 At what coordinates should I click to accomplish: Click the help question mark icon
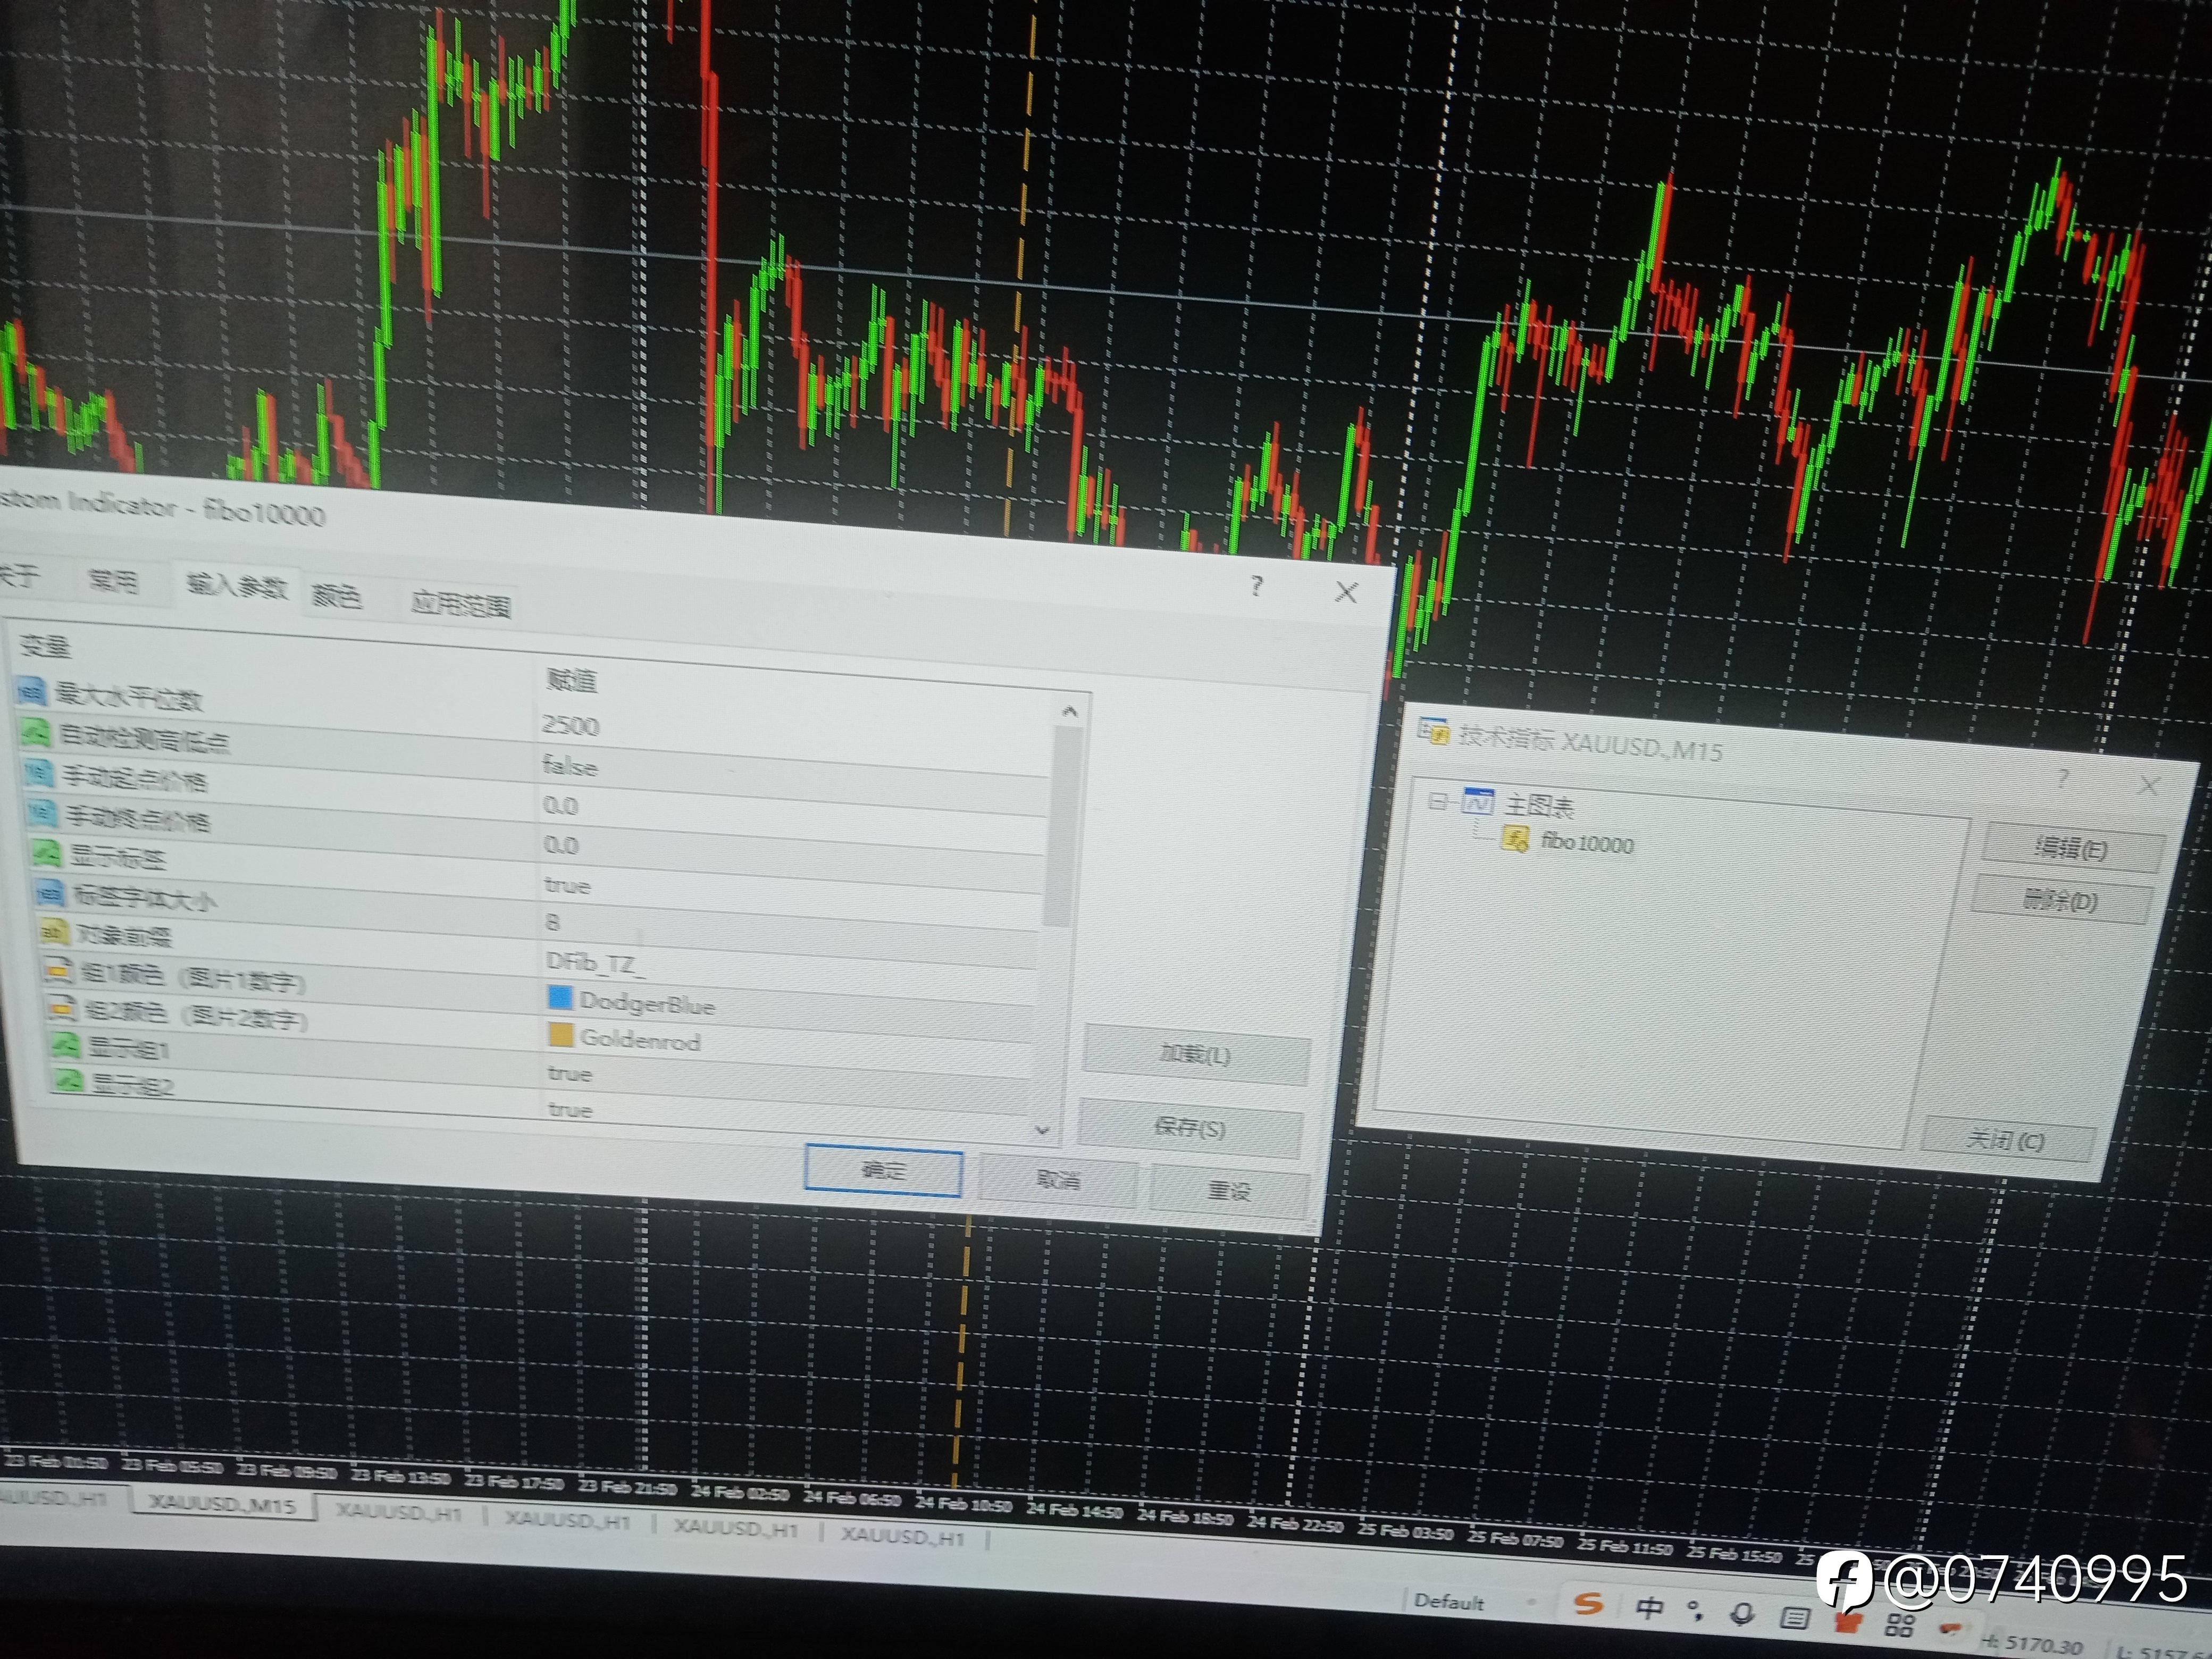point(1257,586)
